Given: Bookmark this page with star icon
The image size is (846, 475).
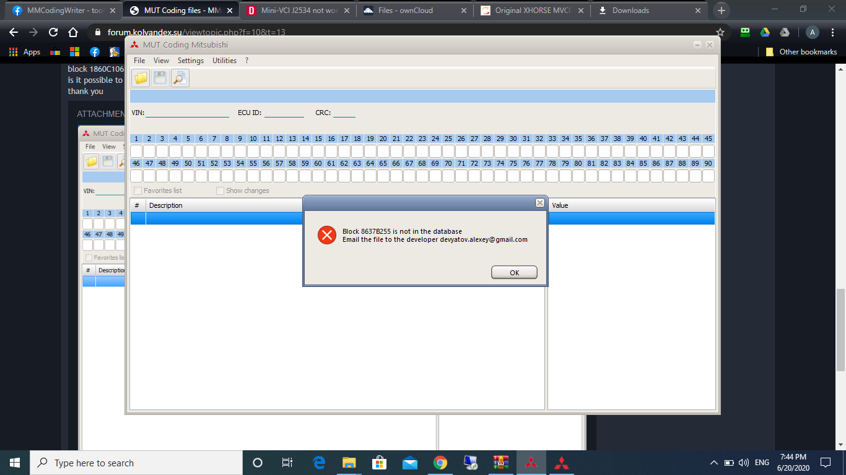Looking at the screenshot, I should pyautogui.click(x=720, y=32).
